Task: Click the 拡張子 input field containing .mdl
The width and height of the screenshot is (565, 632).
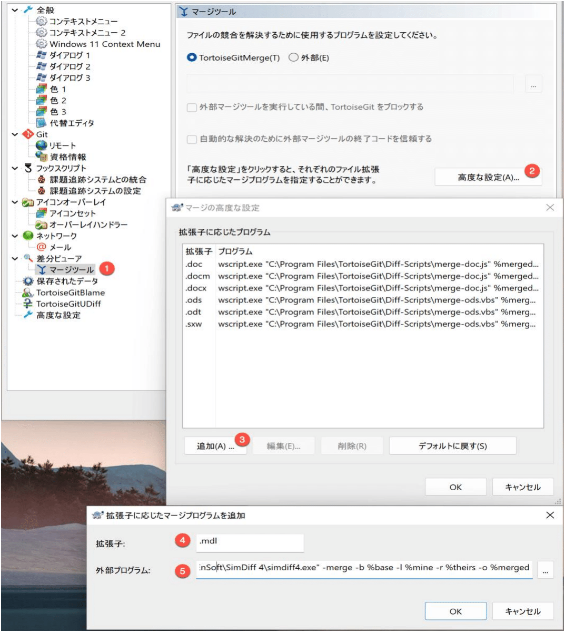Action: pyautogui.click(x=250, y=542)
